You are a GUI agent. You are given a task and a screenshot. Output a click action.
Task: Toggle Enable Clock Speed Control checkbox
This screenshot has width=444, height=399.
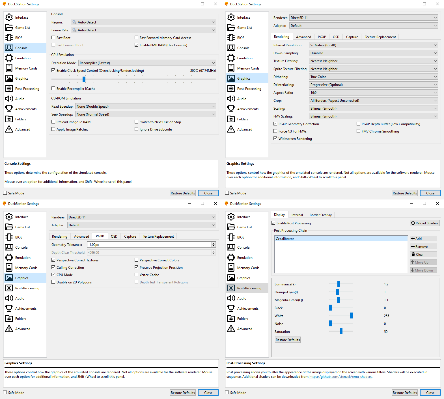pos(53,70)
